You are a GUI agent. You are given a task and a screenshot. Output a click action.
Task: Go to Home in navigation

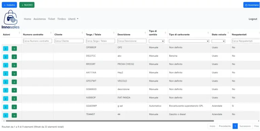pos(27,19)
